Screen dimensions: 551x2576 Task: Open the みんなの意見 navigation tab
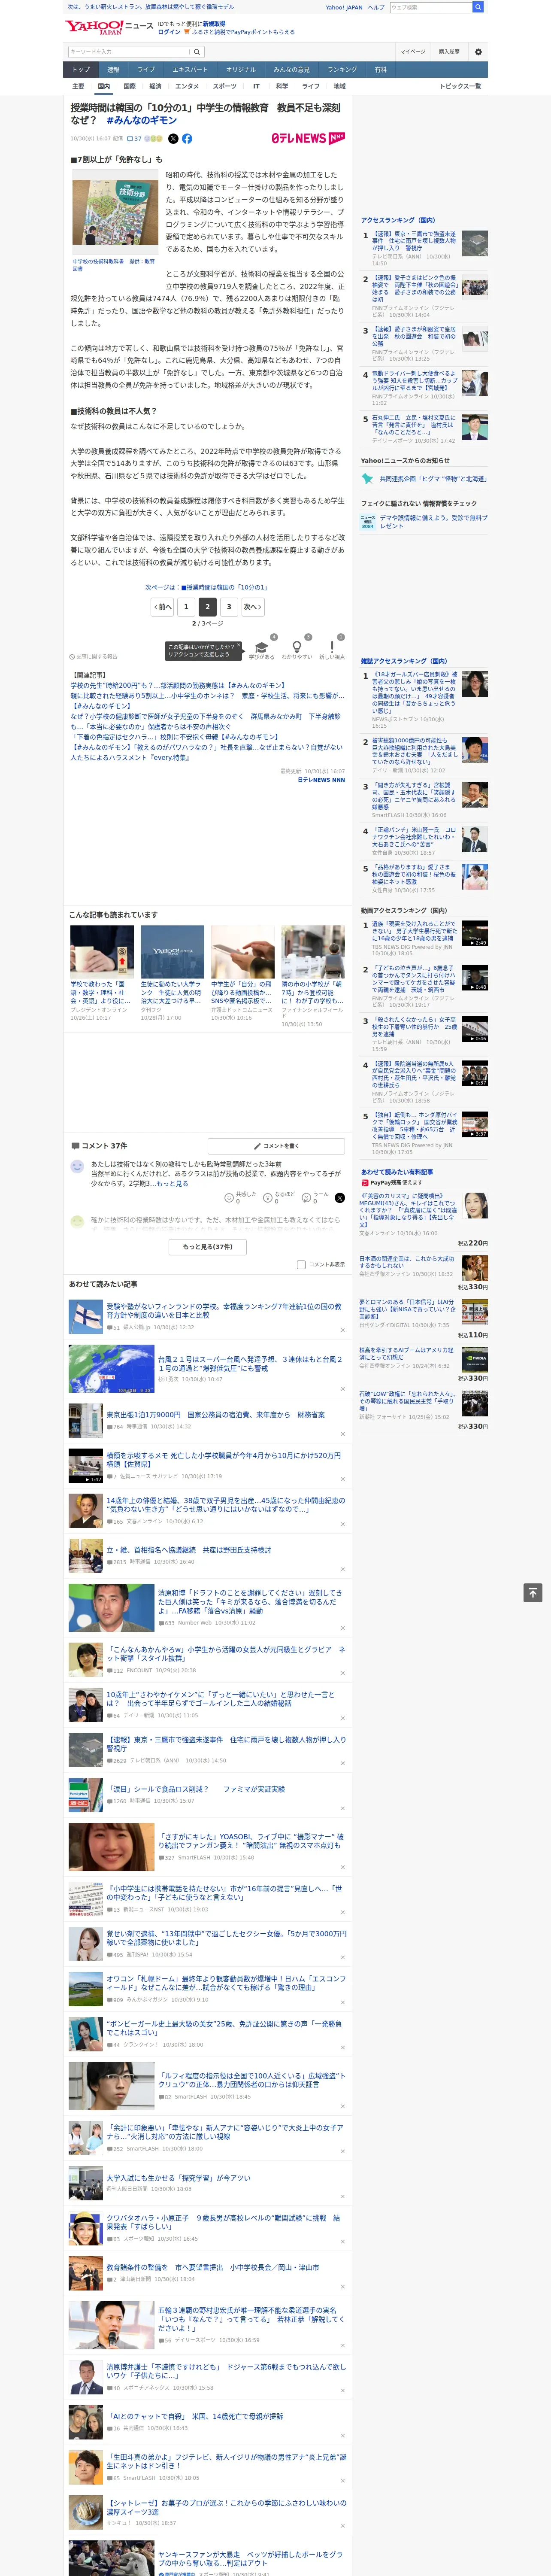pos(292,70)
